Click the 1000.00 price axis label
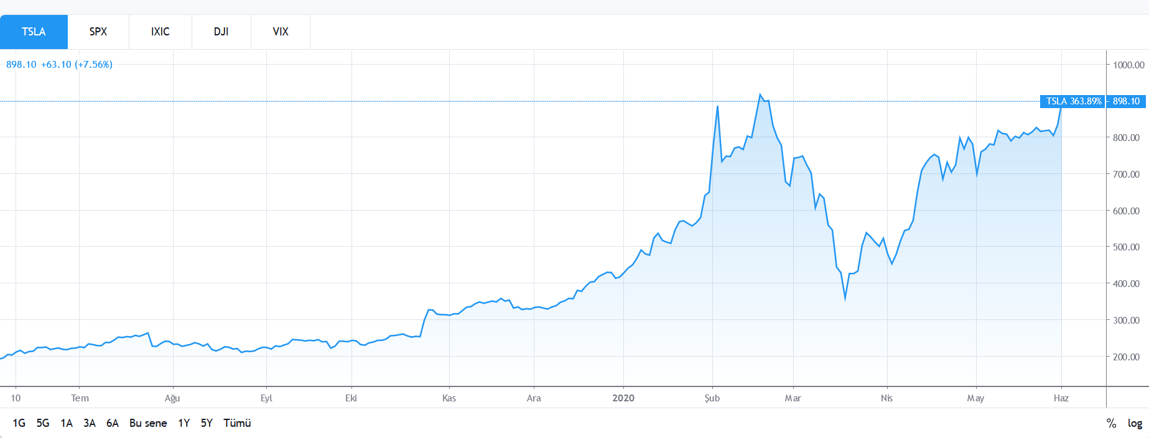The height and width of the screenshot is (438, 1149). [1128, 65]
